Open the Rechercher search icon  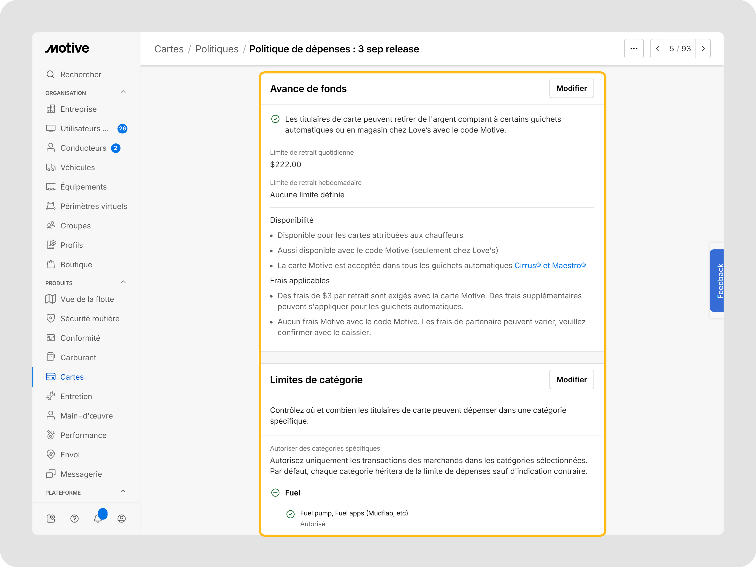(50, 75)
